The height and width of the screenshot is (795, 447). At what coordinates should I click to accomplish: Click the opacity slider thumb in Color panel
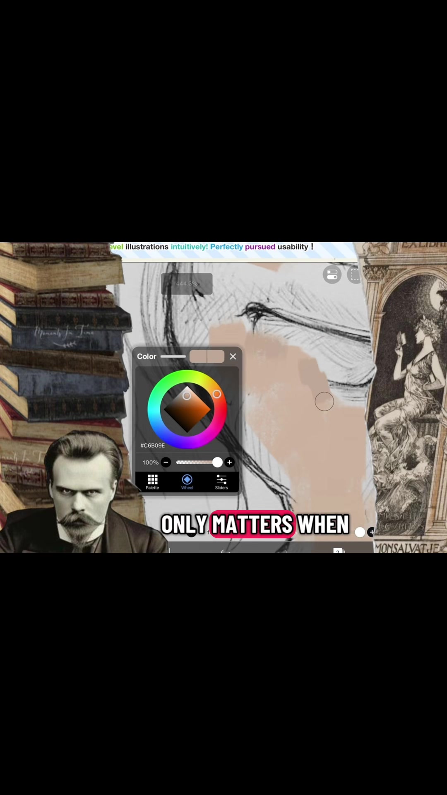tap(217, 462)
